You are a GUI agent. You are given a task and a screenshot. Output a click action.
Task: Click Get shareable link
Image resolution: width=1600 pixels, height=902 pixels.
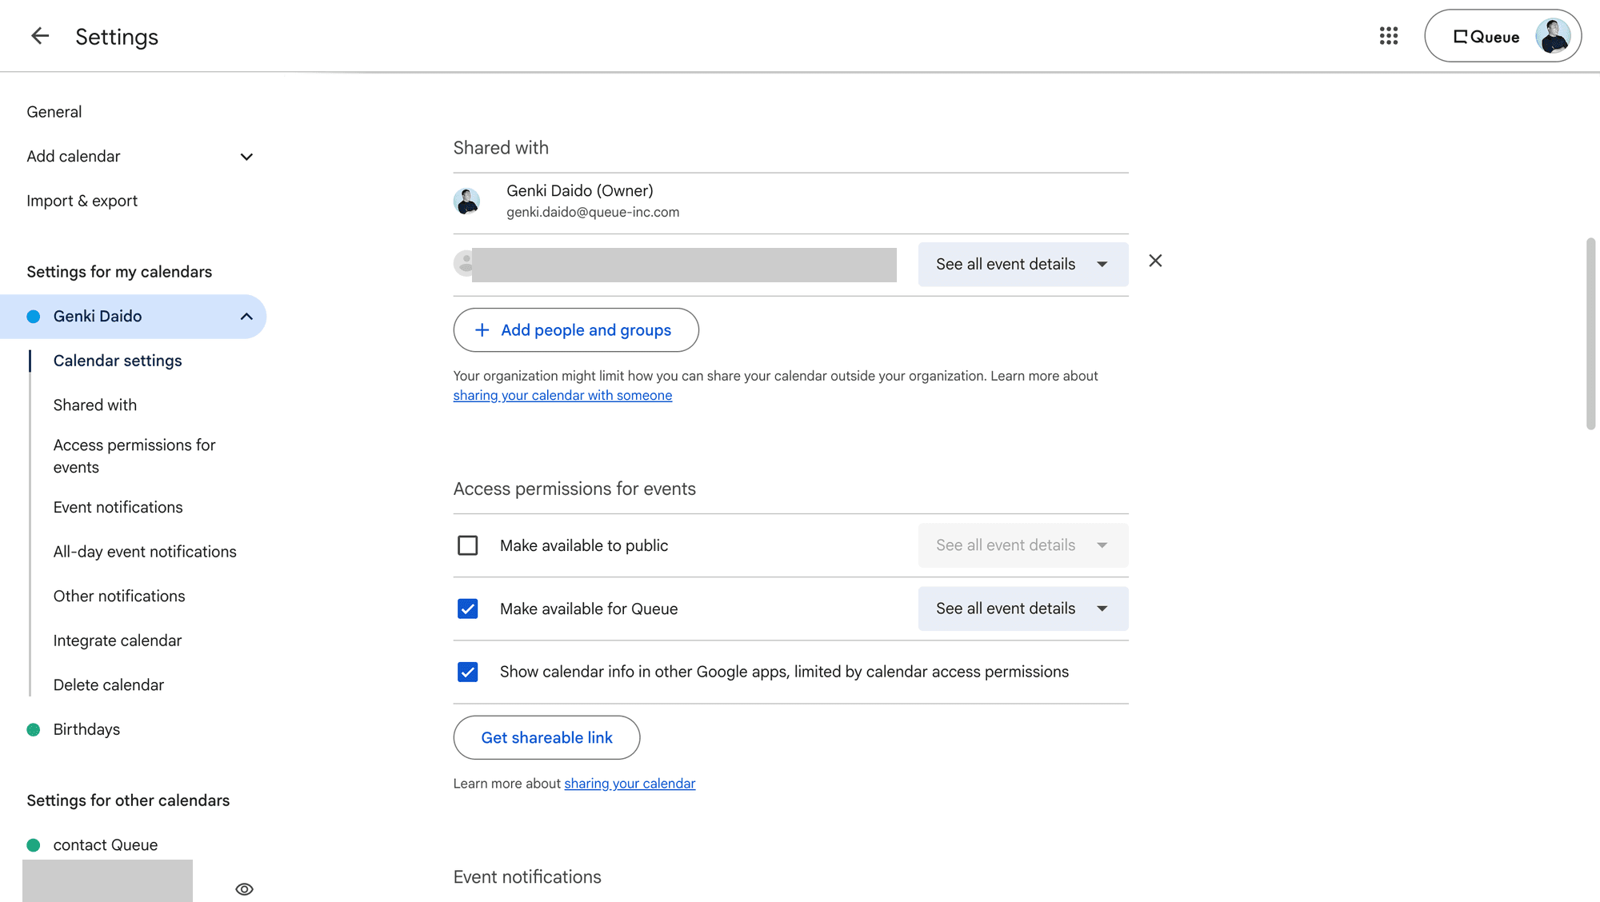(546, 737)
